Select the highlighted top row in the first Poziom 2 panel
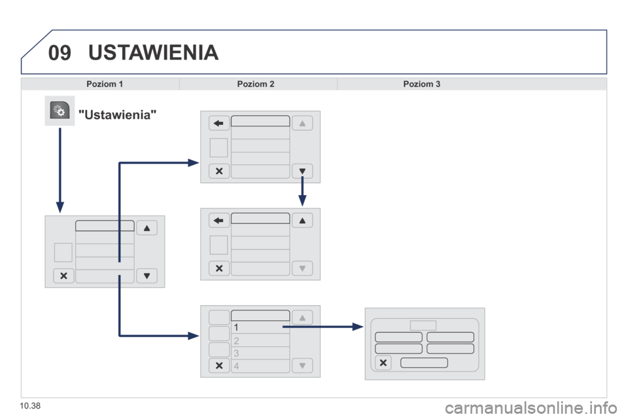 coord(260,121)
